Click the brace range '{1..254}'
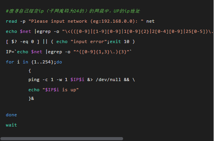Screen dimensions: 214x141 [x=42, y=62]
